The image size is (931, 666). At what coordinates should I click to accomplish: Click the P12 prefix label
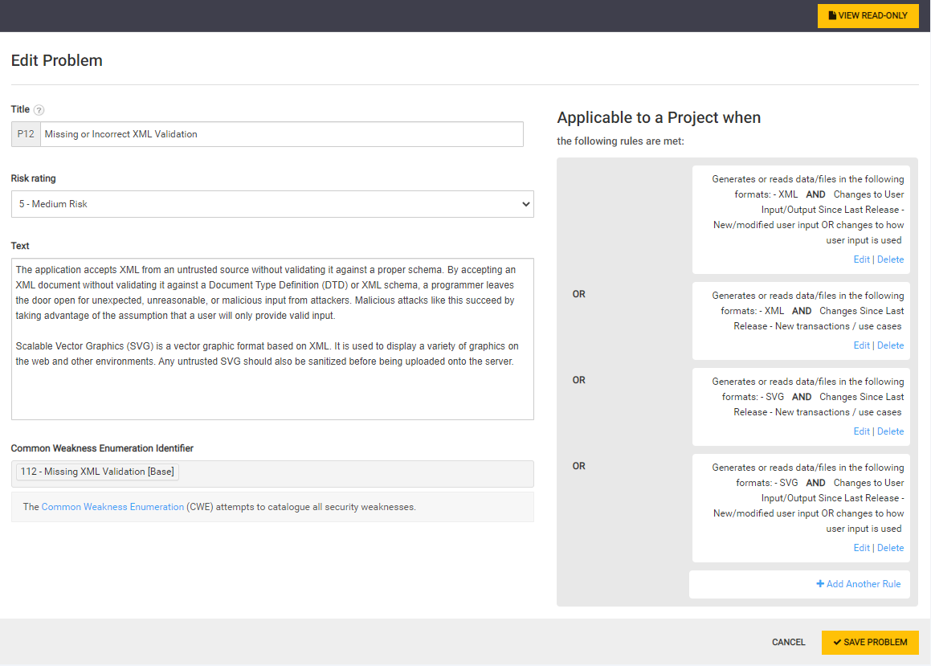pos(26,134)
